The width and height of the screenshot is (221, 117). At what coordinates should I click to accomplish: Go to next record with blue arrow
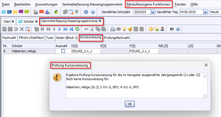pos(60,29)
